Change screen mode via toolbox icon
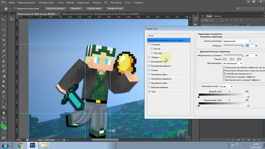Screen dimensions: 265x149 click(4, 138)
